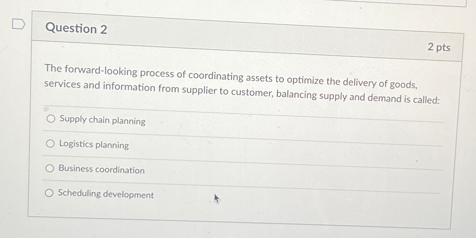Click the empty circle next to "Supply chain planning"
The image size is (476, 238).
(50, 119)
